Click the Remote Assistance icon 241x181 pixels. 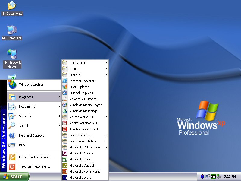(65, 99)
